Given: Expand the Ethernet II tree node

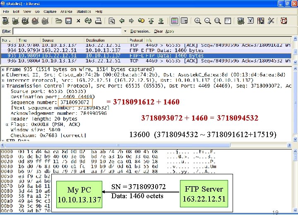Looking at the screenshot, I should (3, 75).
